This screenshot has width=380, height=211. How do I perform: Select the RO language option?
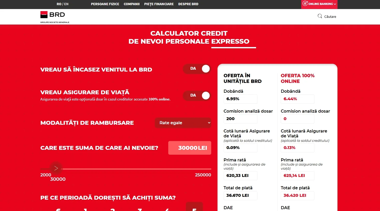pyautogui.click(x=59, y=4)
